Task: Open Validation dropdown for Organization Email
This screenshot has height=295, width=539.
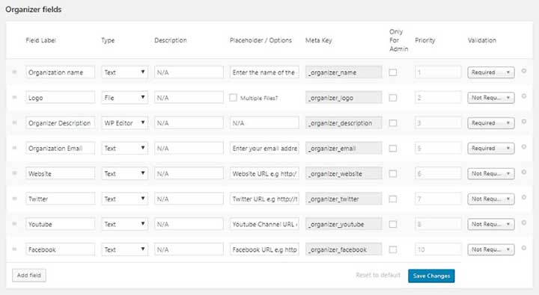Action: (491, 148)
